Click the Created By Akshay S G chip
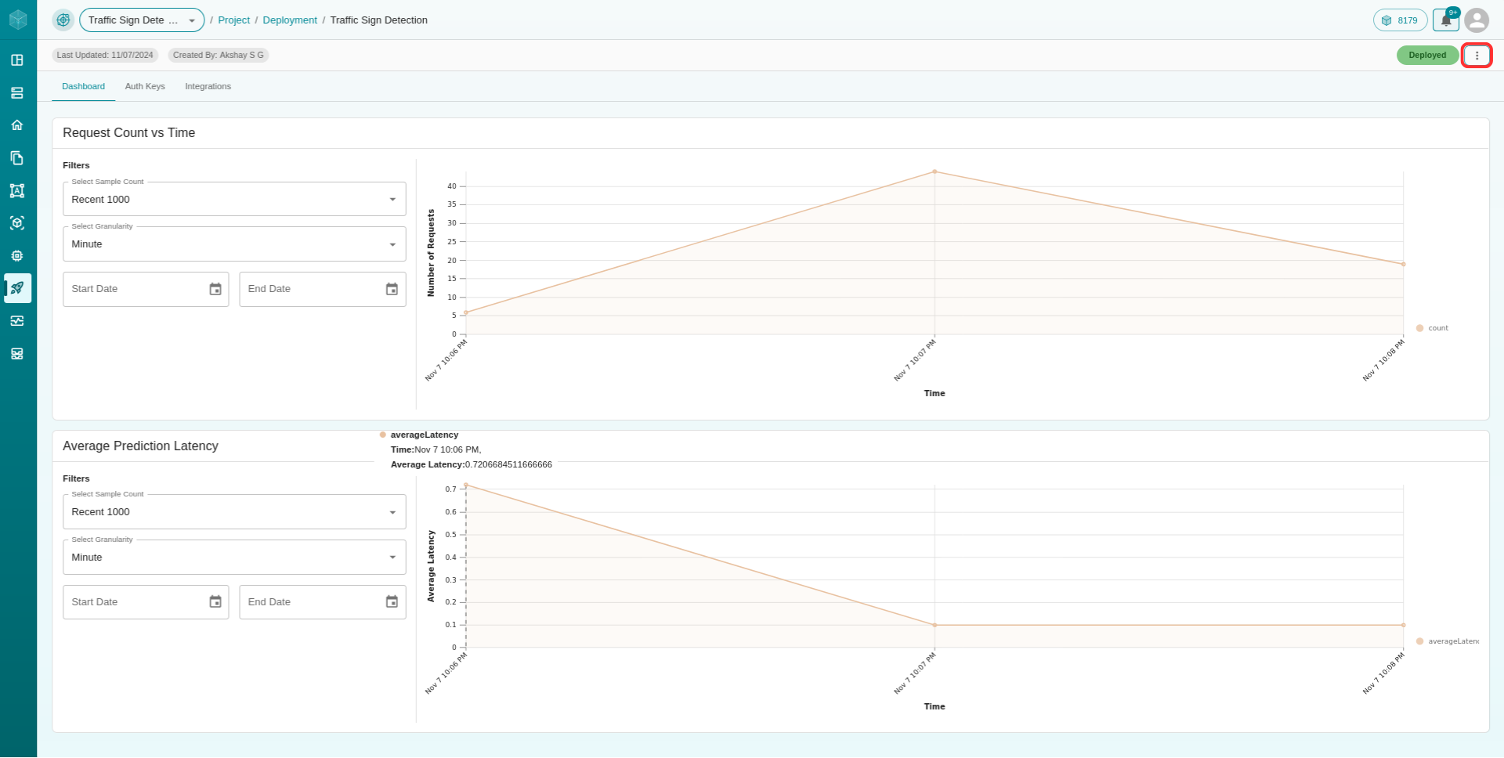 tap(218, 56)
